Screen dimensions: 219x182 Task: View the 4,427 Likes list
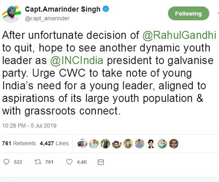pyautogui.click(x=54, y=143)
